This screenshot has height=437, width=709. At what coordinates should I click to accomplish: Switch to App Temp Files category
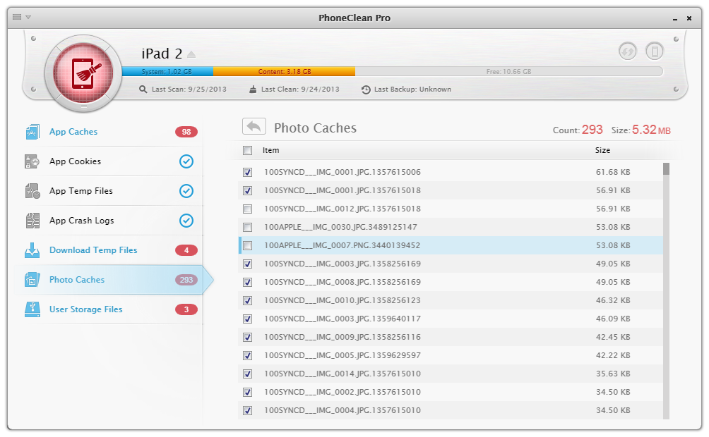(81, 191)
